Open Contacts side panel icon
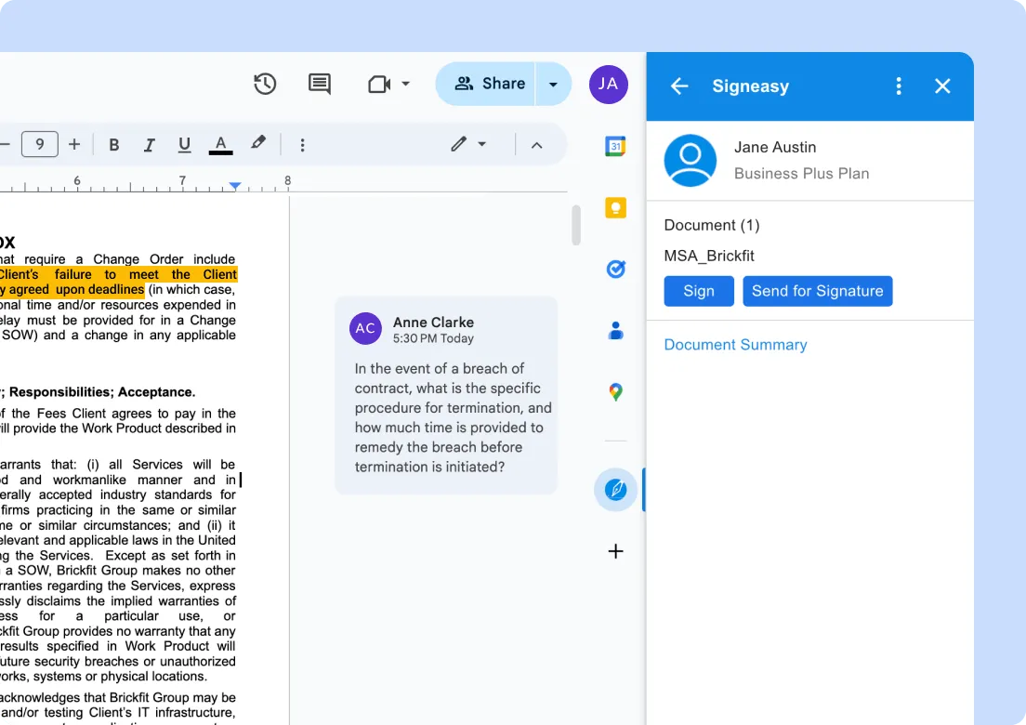 coord(616,331)
